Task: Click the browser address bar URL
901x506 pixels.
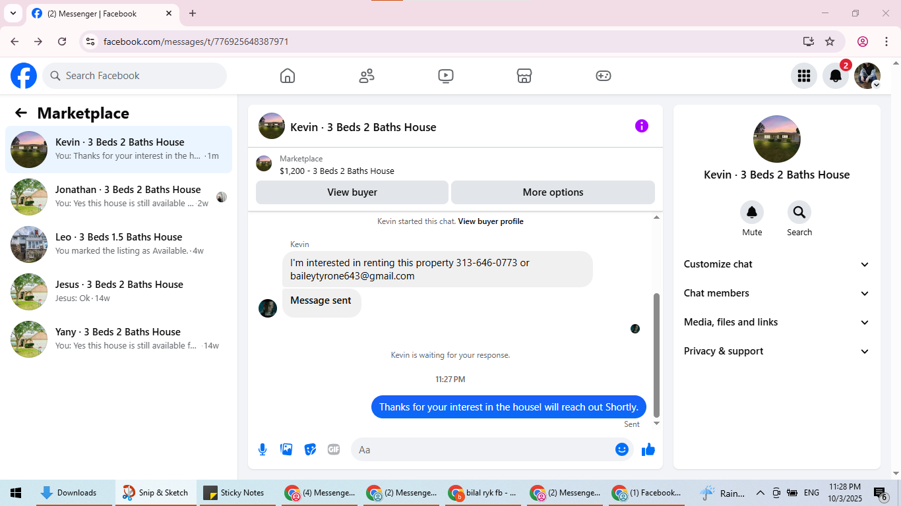Action: tap(196, 42)
